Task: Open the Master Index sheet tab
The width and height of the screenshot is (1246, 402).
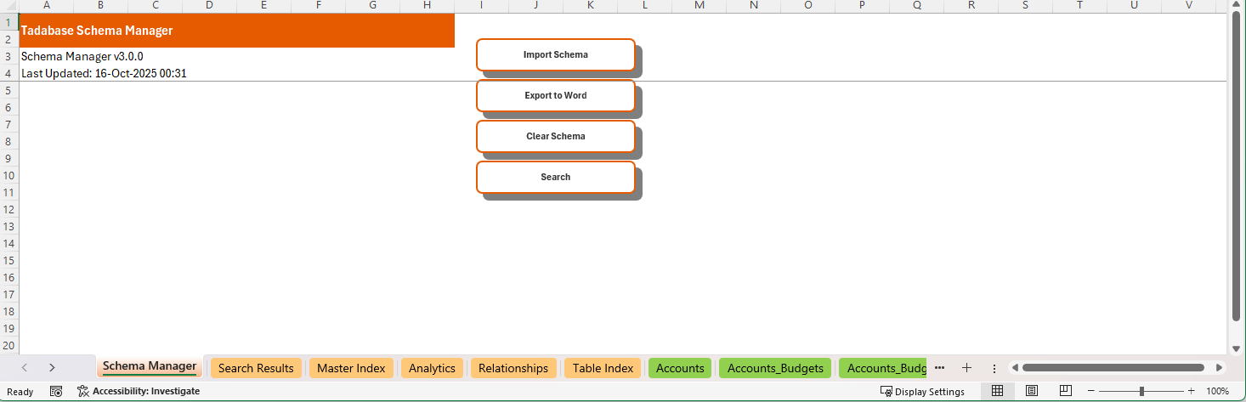Action: pyautogui.click(x=351, y=368)
